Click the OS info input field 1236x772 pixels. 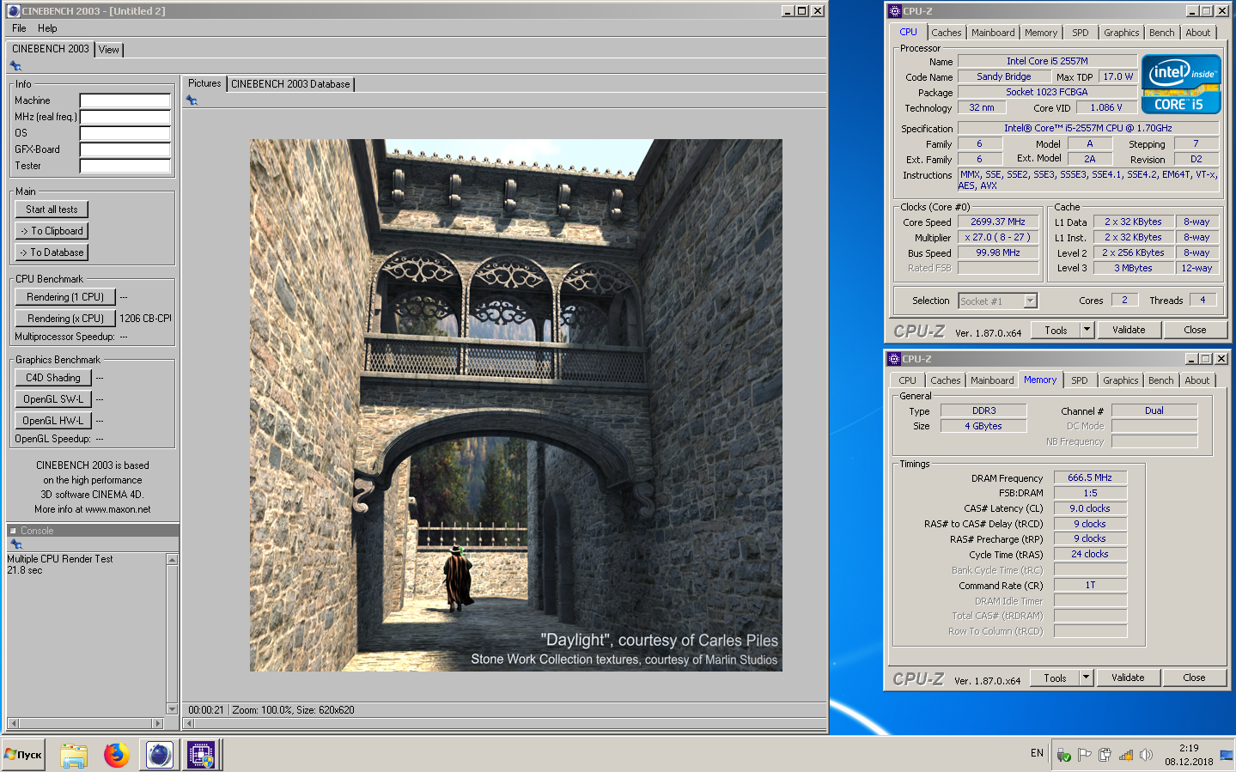[x=125, y=133]
